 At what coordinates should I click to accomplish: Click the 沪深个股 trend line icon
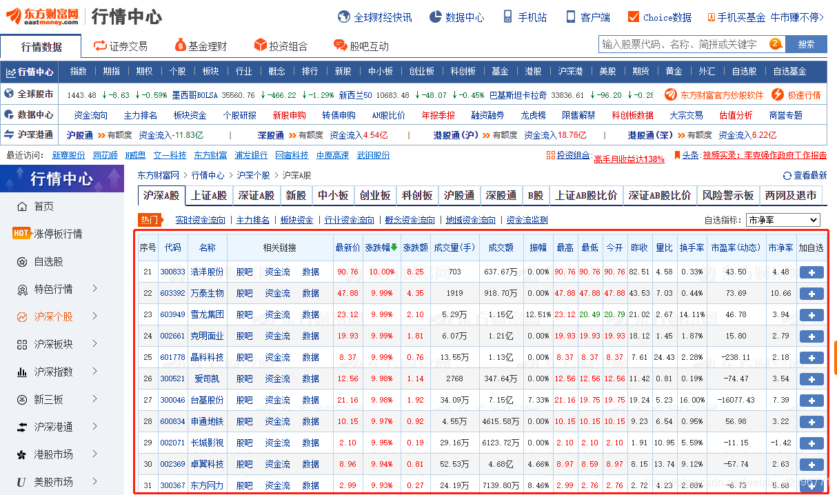[x=22, y=316]
